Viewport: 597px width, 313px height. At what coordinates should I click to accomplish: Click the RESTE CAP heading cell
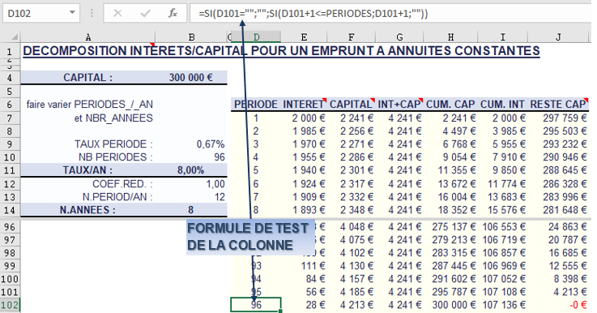click(x=558, y=104)
